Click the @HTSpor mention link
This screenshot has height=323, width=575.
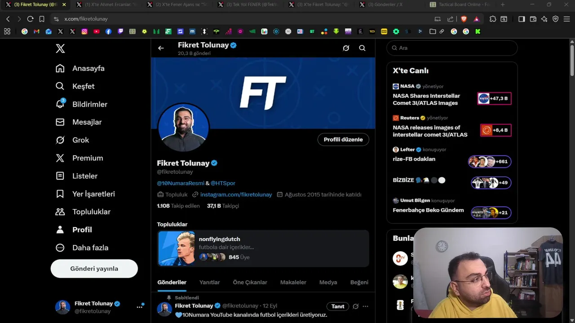[223, 183]
